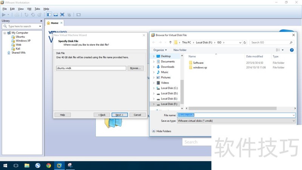Open the Organize dropdown menu
The image size is (302, 170).
click(160, 50)
